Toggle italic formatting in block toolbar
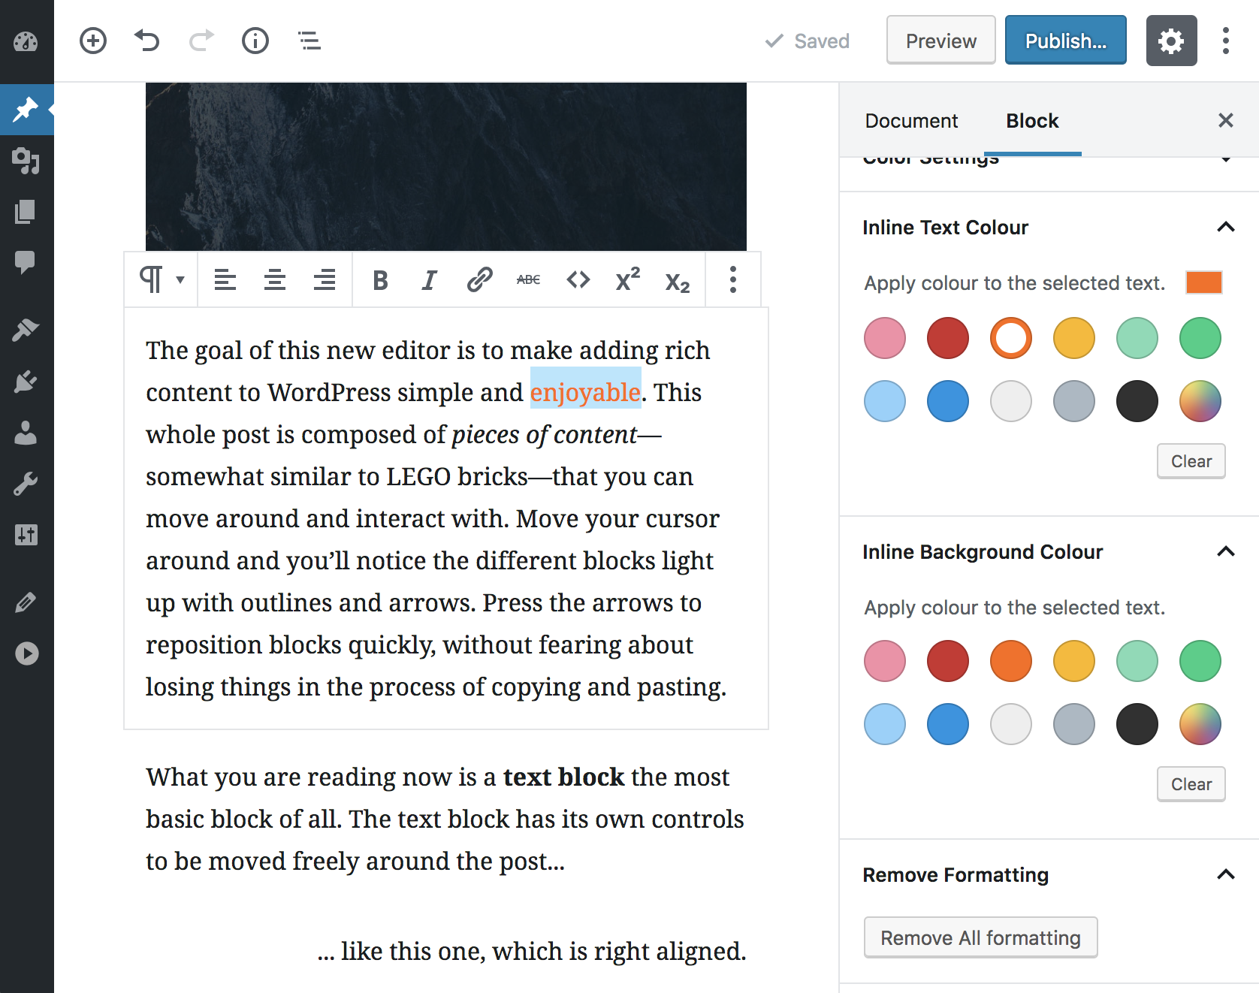1259x993 pixels. 429,280
